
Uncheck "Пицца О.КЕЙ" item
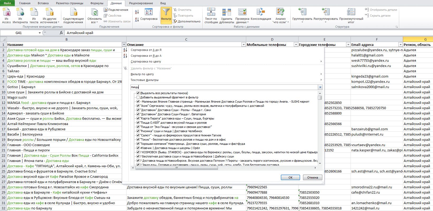pyautogui.click(x=138, y=123)
